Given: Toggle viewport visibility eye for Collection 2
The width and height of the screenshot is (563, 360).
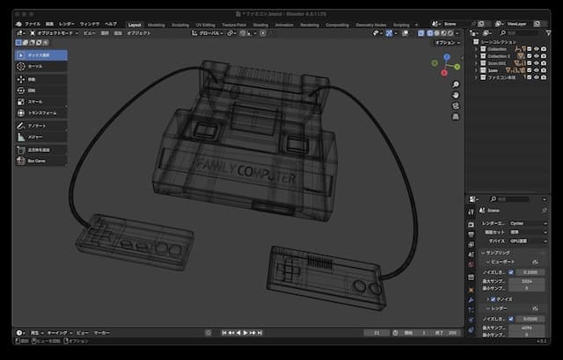Looking at the screenshot, I should [537, 56].
